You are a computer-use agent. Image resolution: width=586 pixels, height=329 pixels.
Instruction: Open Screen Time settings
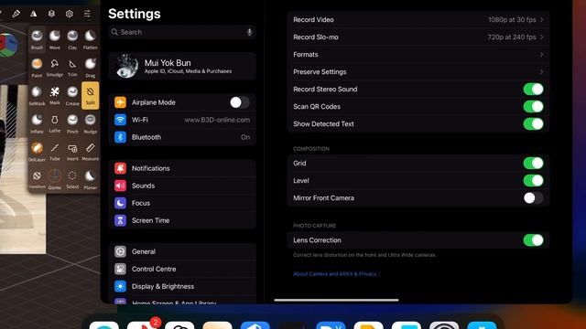182,220
